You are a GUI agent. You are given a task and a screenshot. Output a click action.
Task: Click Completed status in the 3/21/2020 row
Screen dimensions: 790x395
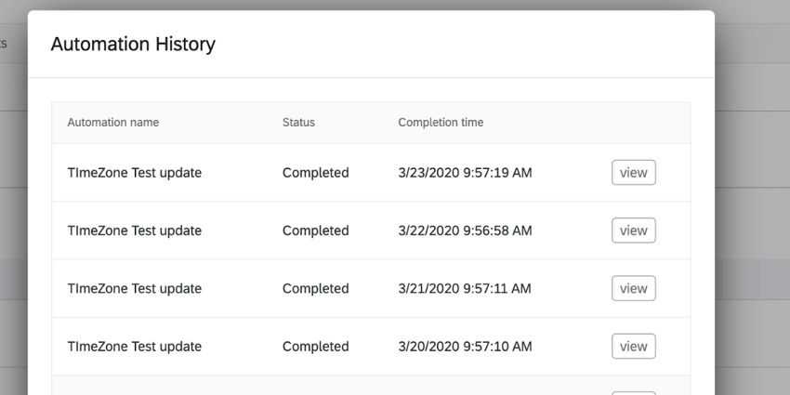tap(315, 288)
